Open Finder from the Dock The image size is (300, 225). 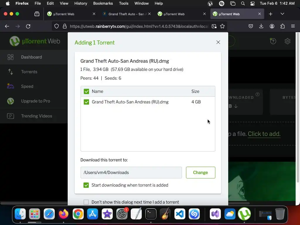pos(20,214)
